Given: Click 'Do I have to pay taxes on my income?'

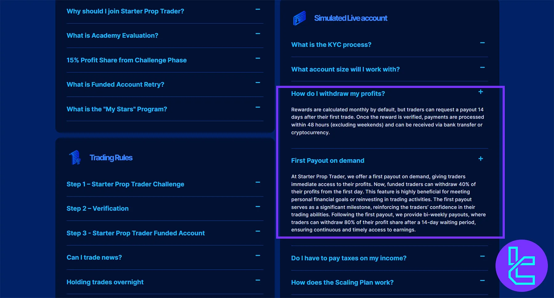Looking at the screenshot, I should click(349, 258).
